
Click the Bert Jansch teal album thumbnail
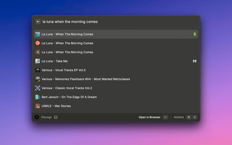point(38,97)
